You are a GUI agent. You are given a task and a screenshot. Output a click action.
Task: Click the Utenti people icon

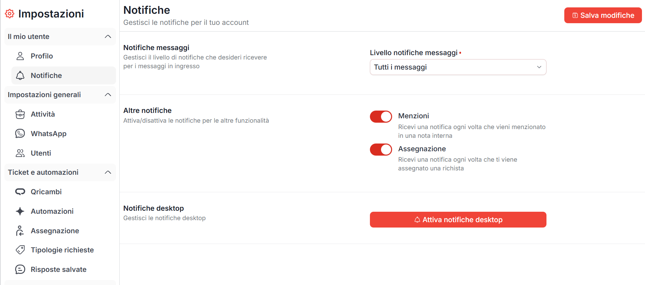tap(20, 153)
